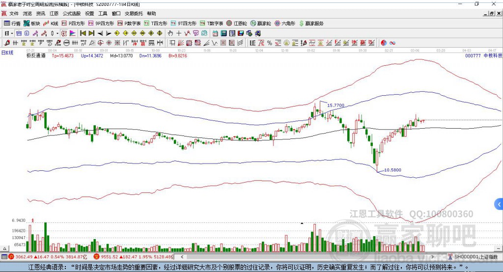The width and height of the screenshot is (503, 272).
Task: Click the 行情 toolbar button
Action: tap(12, 24)
